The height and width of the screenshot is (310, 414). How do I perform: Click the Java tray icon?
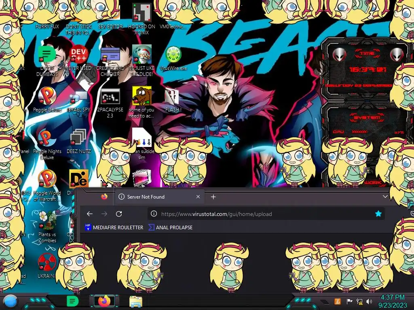coord(338,301)
